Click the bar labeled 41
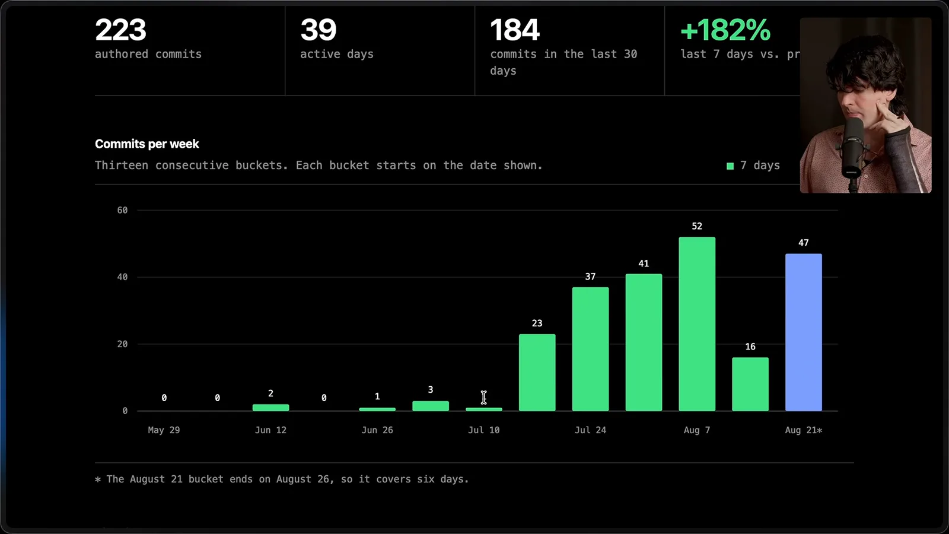The height and width of the screenshot is (534, 949). click(x=644, y=342)
